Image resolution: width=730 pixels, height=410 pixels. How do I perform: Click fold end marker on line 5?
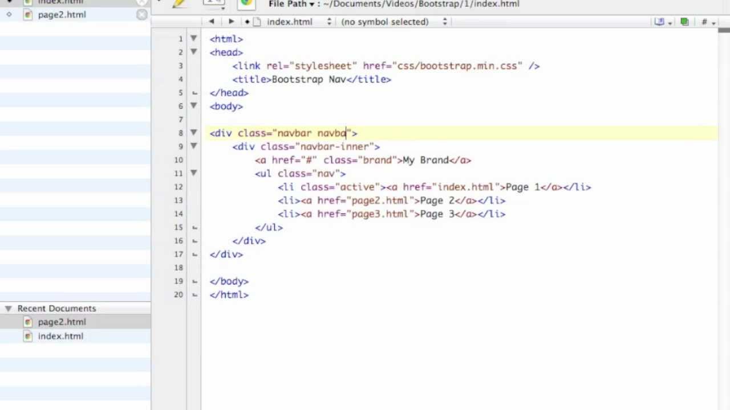point(194,93)
